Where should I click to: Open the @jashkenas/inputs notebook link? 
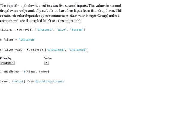coord(50,82)
